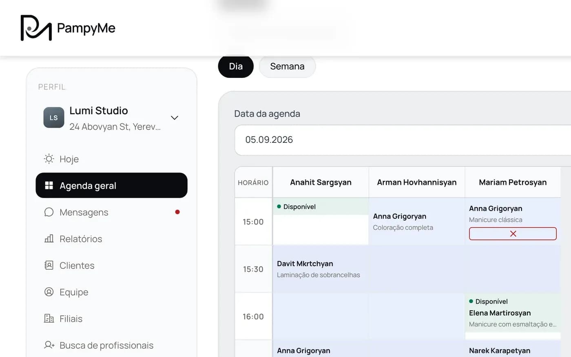Expand the Lumi Studio profile chevron
Viewport: 571px width, 357px height.
click(175, 118)
